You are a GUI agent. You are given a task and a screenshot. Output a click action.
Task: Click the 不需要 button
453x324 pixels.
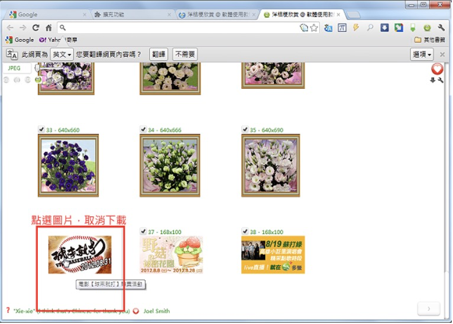pos(185,54)
